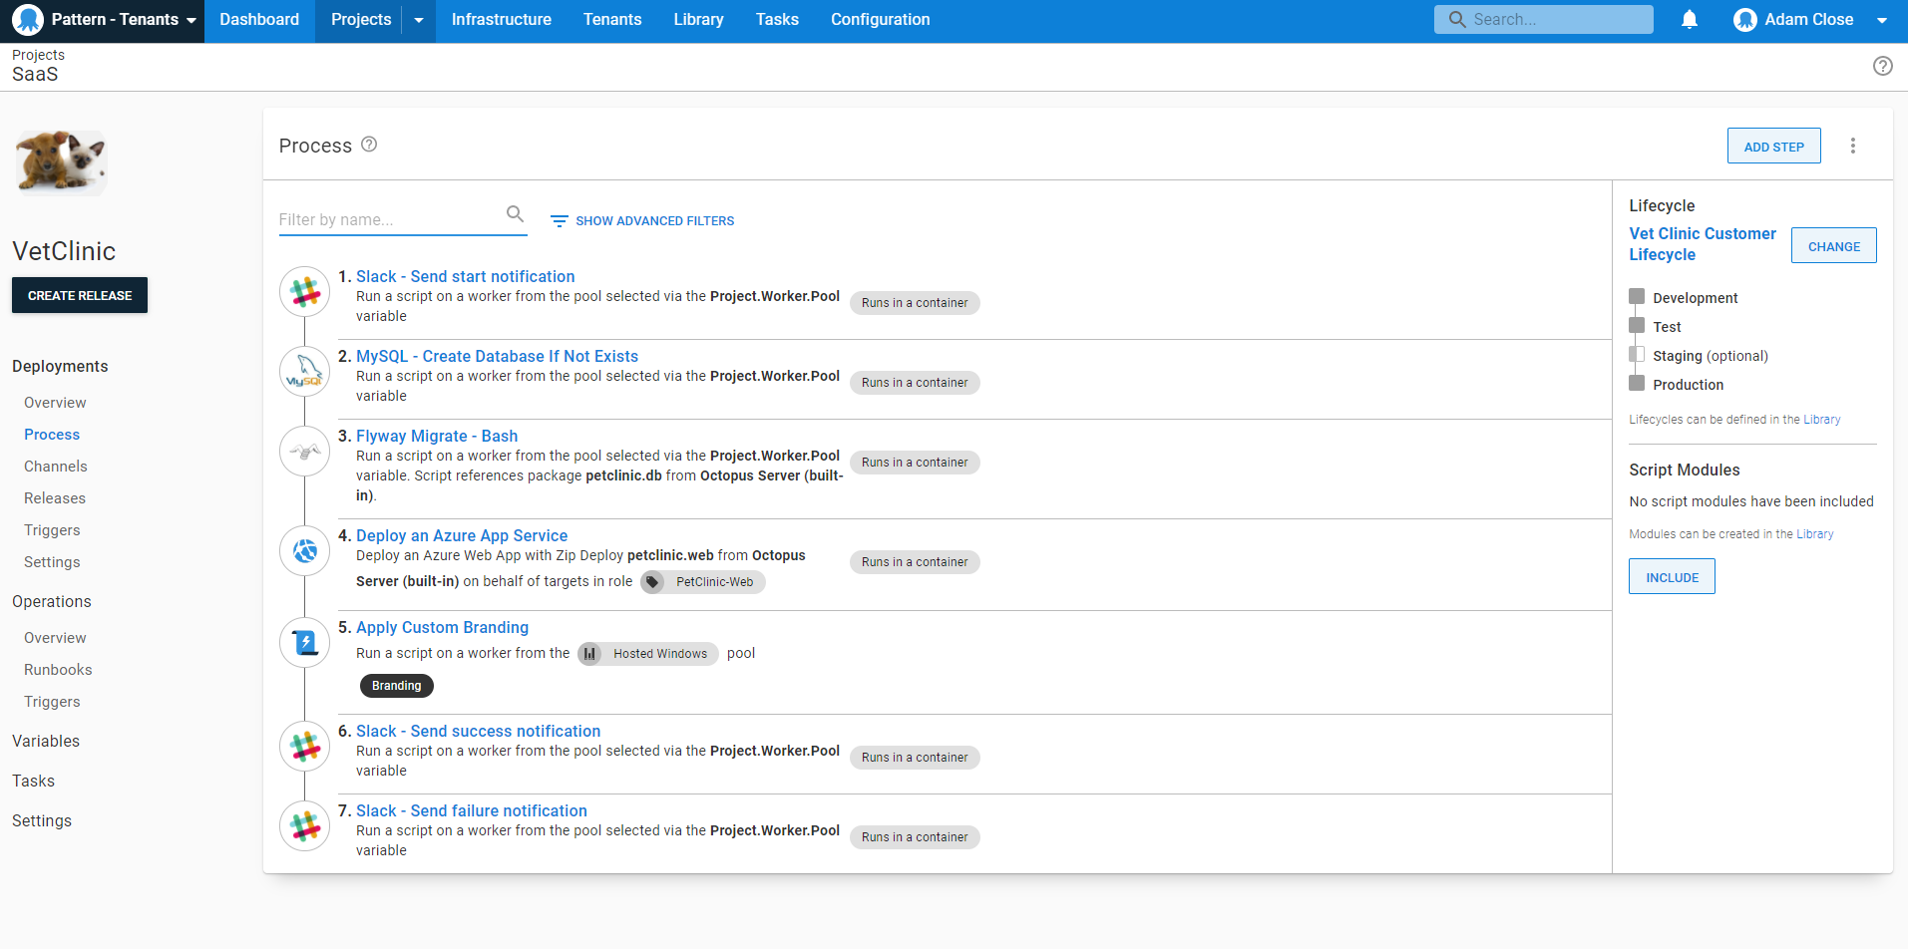Click the Development lifecycle phase box
Image resolution: width=1908 pixels, height=949 pixels.
1637,297
